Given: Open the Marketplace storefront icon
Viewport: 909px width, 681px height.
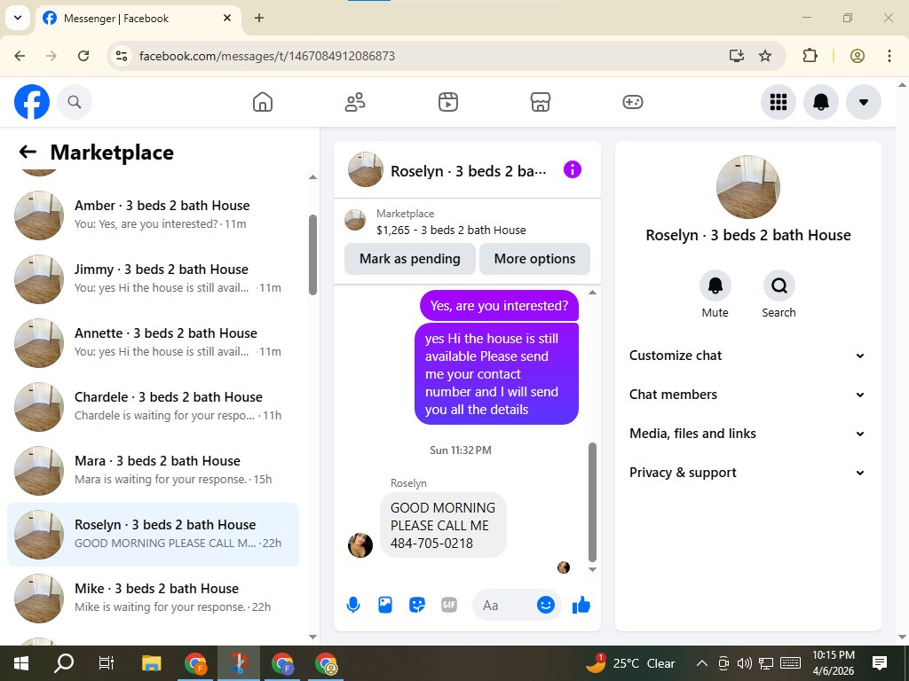Looking at the screenshot, I should click(x=541, y=102).
